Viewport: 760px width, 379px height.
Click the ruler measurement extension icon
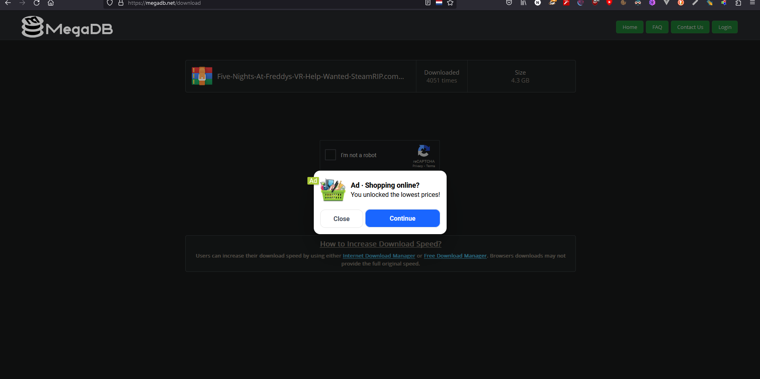pos(695,3)
